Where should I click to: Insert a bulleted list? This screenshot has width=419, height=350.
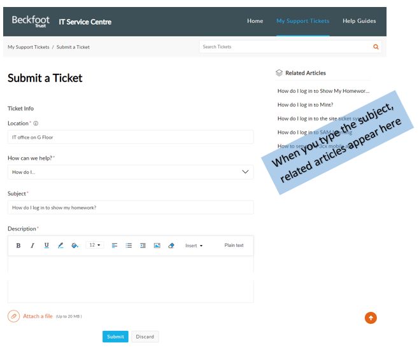129,246
